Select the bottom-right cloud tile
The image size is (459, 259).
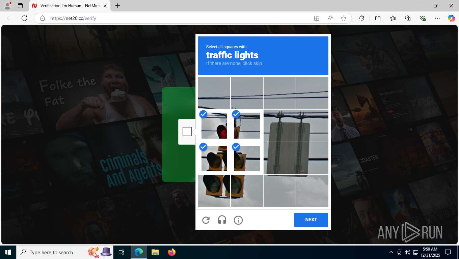click(x=312, y=191)
